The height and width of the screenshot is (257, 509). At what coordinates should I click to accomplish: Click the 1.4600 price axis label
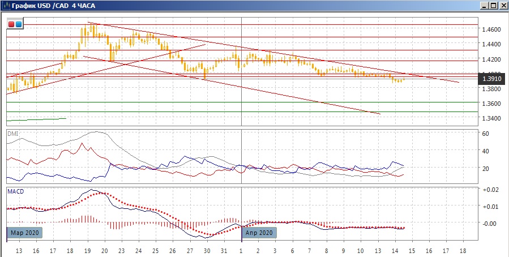pos(492,29)
